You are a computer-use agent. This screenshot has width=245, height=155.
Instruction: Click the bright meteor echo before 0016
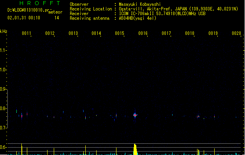click(135, 115)
